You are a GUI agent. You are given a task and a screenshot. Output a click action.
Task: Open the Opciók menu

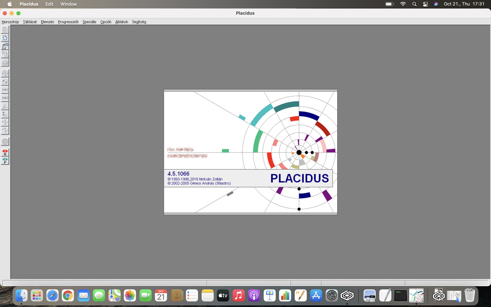pyautogui.click(x=106, y=22)
